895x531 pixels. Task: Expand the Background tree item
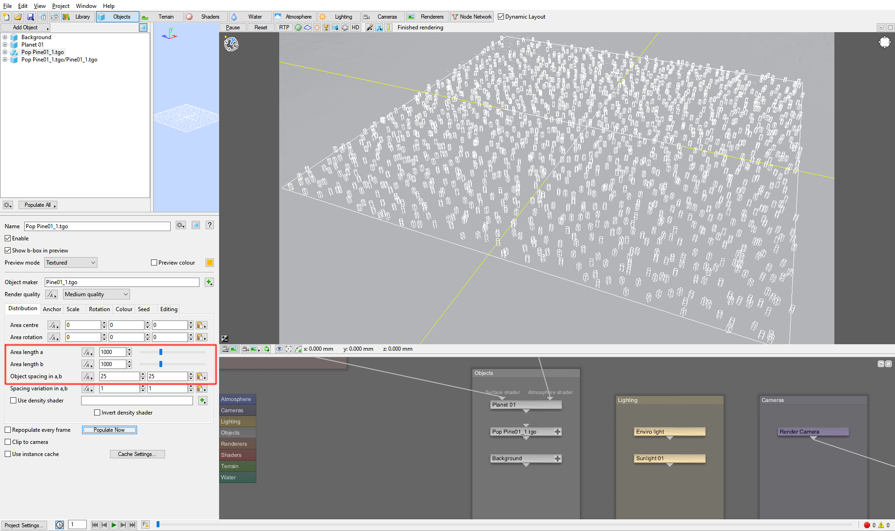tap(5, 37)
